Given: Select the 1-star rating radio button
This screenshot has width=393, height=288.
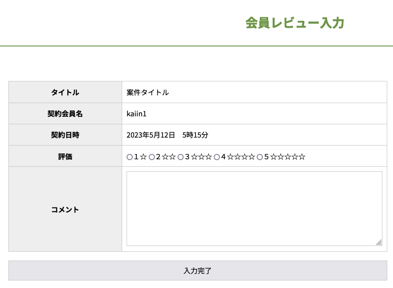Looking at the screenshot, I should click(x=130, y=157).
